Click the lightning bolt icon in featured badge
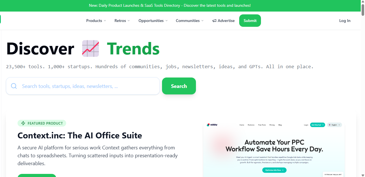365x177 pixels. [23, 123]
